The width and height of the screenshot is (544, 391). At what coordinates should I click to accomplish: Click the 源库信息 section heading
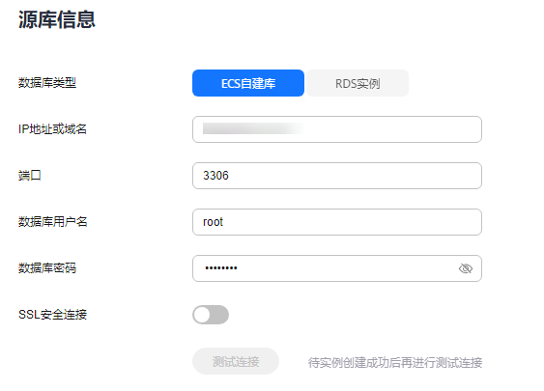point(57,19)
